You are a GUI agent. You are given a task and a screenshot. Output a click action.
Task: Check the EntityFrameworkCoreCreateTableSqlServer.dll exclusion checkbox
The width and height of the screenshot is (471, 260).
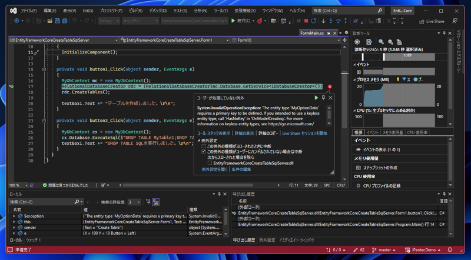coord(210,163)
